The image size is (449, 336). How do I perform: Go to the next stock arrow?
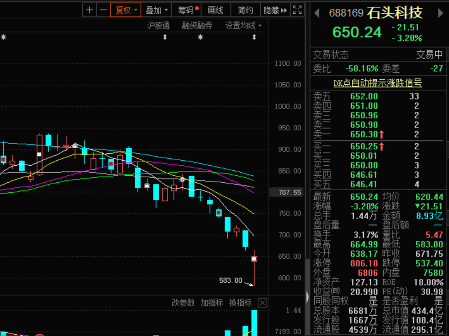(441, 13)
